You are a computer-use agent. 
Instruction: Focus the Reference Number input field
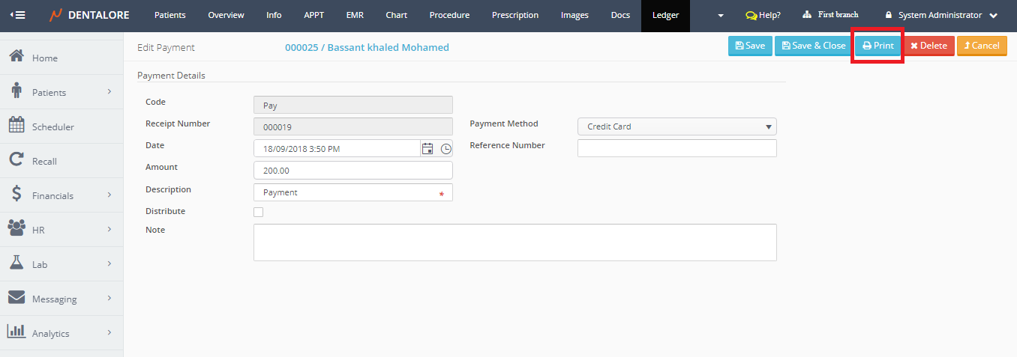point(676,148)
